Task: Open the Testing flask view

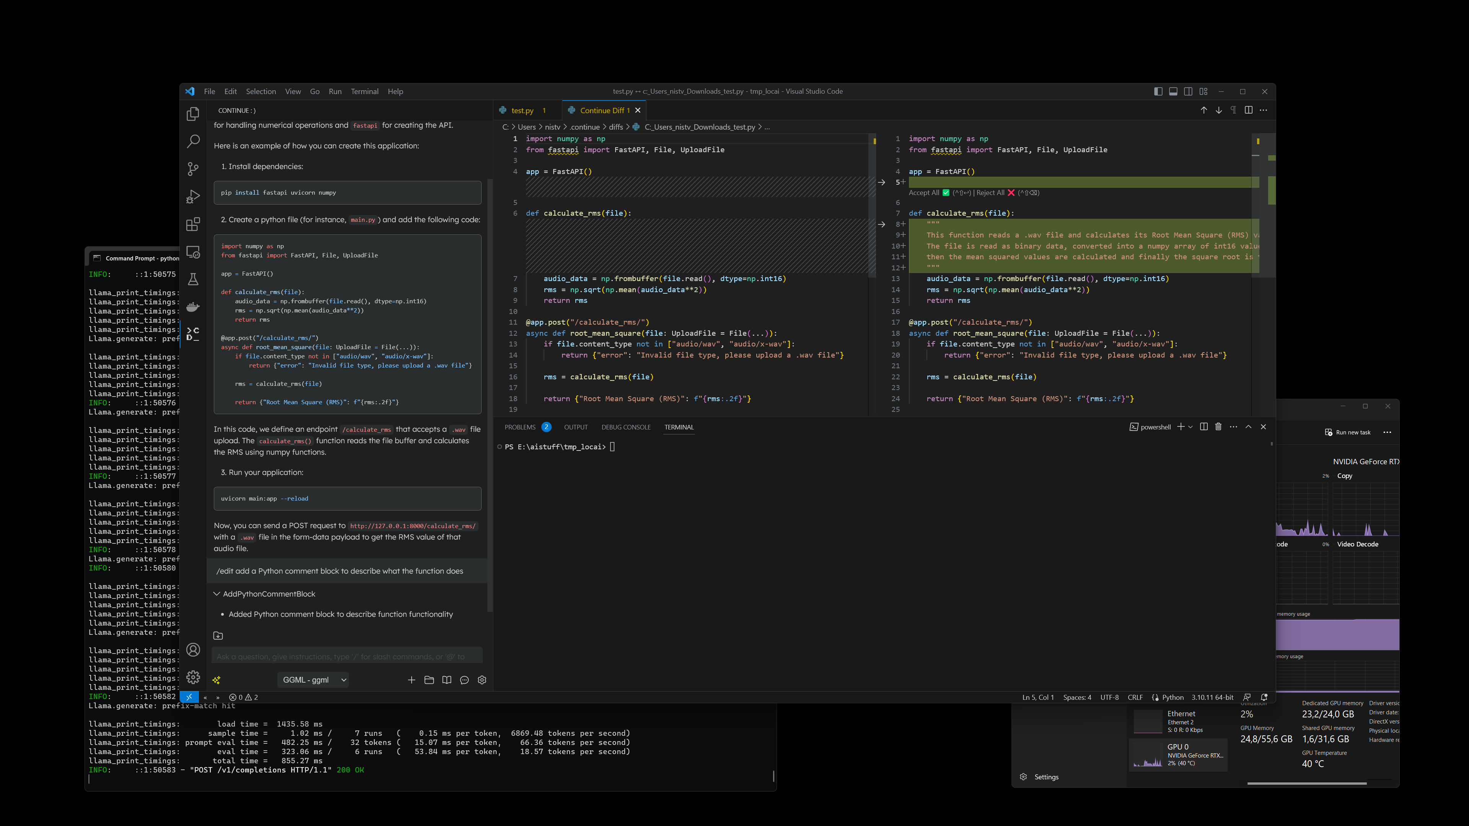Action: point(193,279)
